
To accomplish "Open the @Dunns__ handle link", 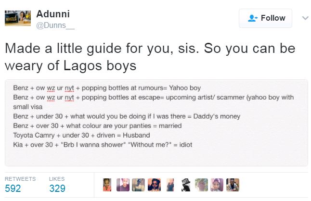I will click(x=56, y=25).
